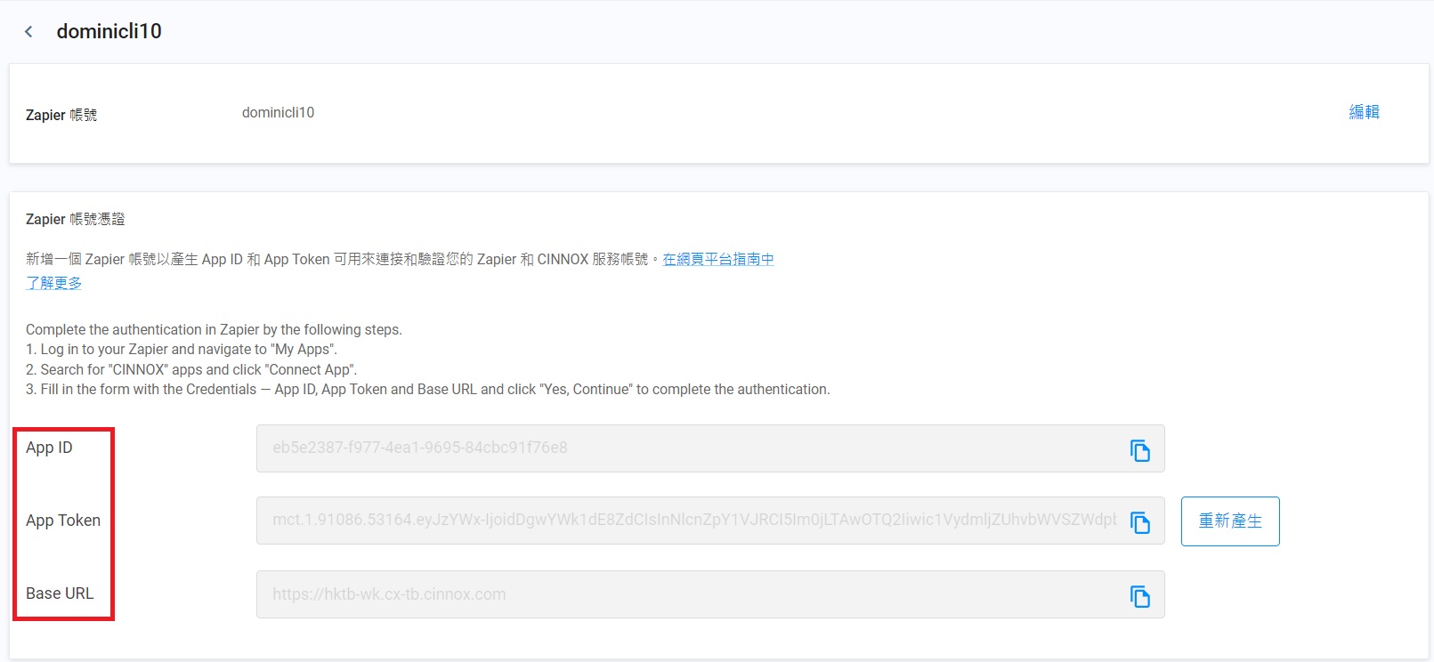The width and height of the screenshot is (1434, 662).
Task: Click the step 1 'Log in to your Zapier' text
Action: [182, 350]
